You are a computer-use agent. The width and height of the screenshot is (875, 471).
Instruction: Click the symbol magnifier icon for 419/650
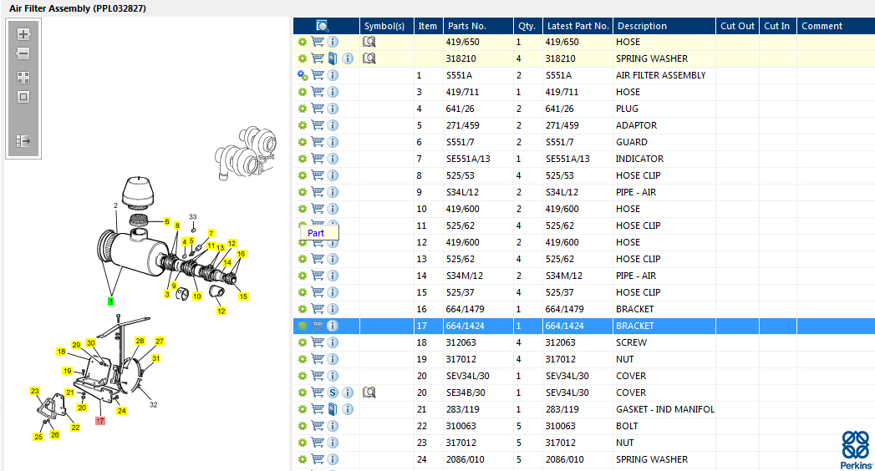(x=369, y=42)
